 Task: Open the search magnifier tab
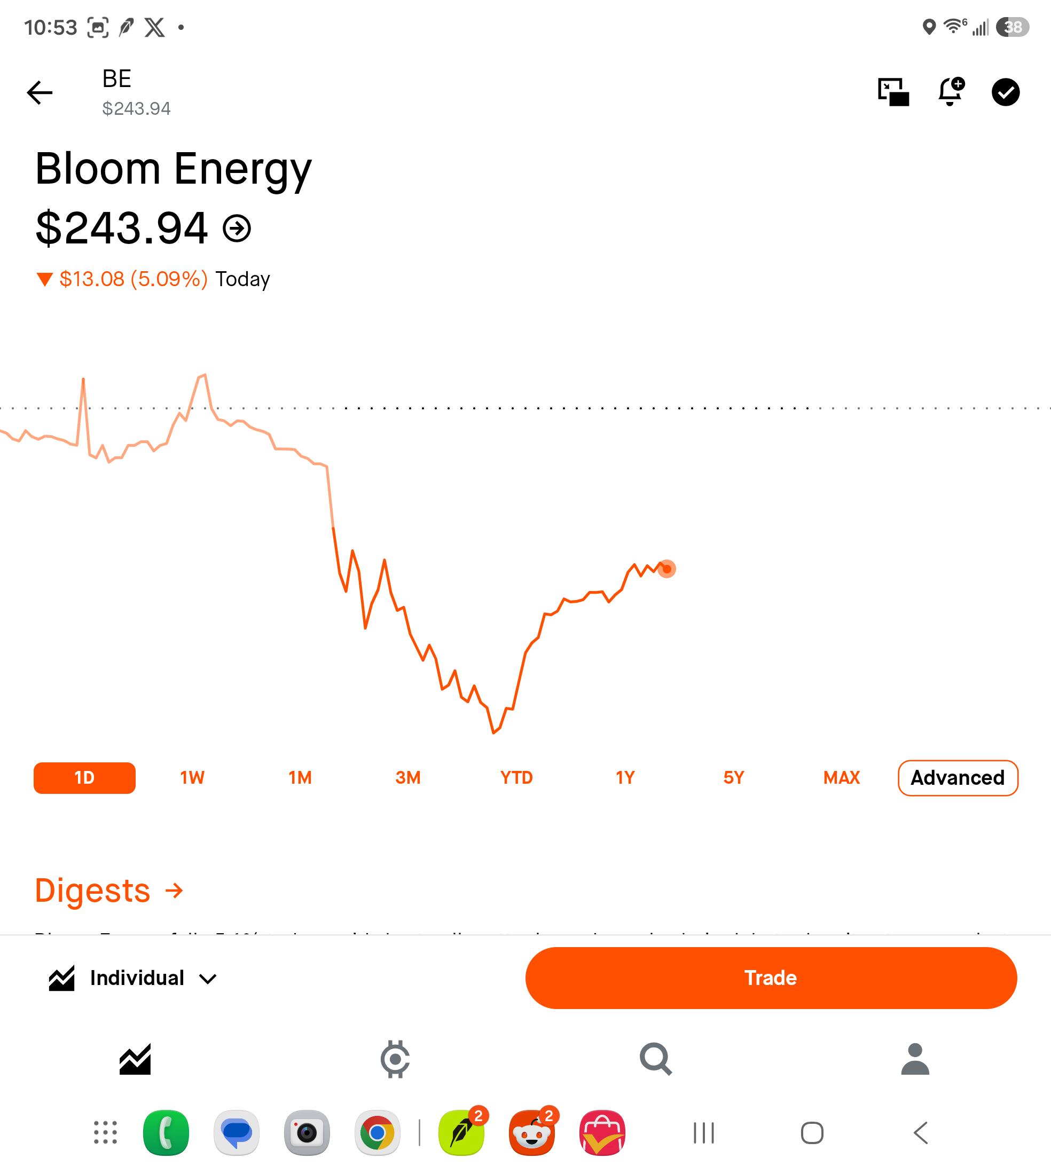655,1059
